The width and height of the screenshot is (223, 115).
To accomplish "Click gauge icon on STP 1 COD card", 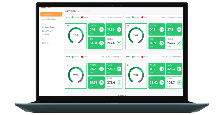I will pyautogui.click(x=119, y=30).
